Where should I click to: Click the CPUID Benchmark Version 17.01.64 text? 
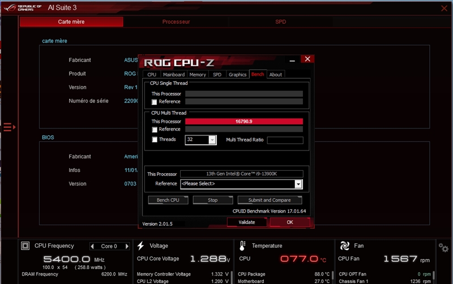(x=270, y=211)
